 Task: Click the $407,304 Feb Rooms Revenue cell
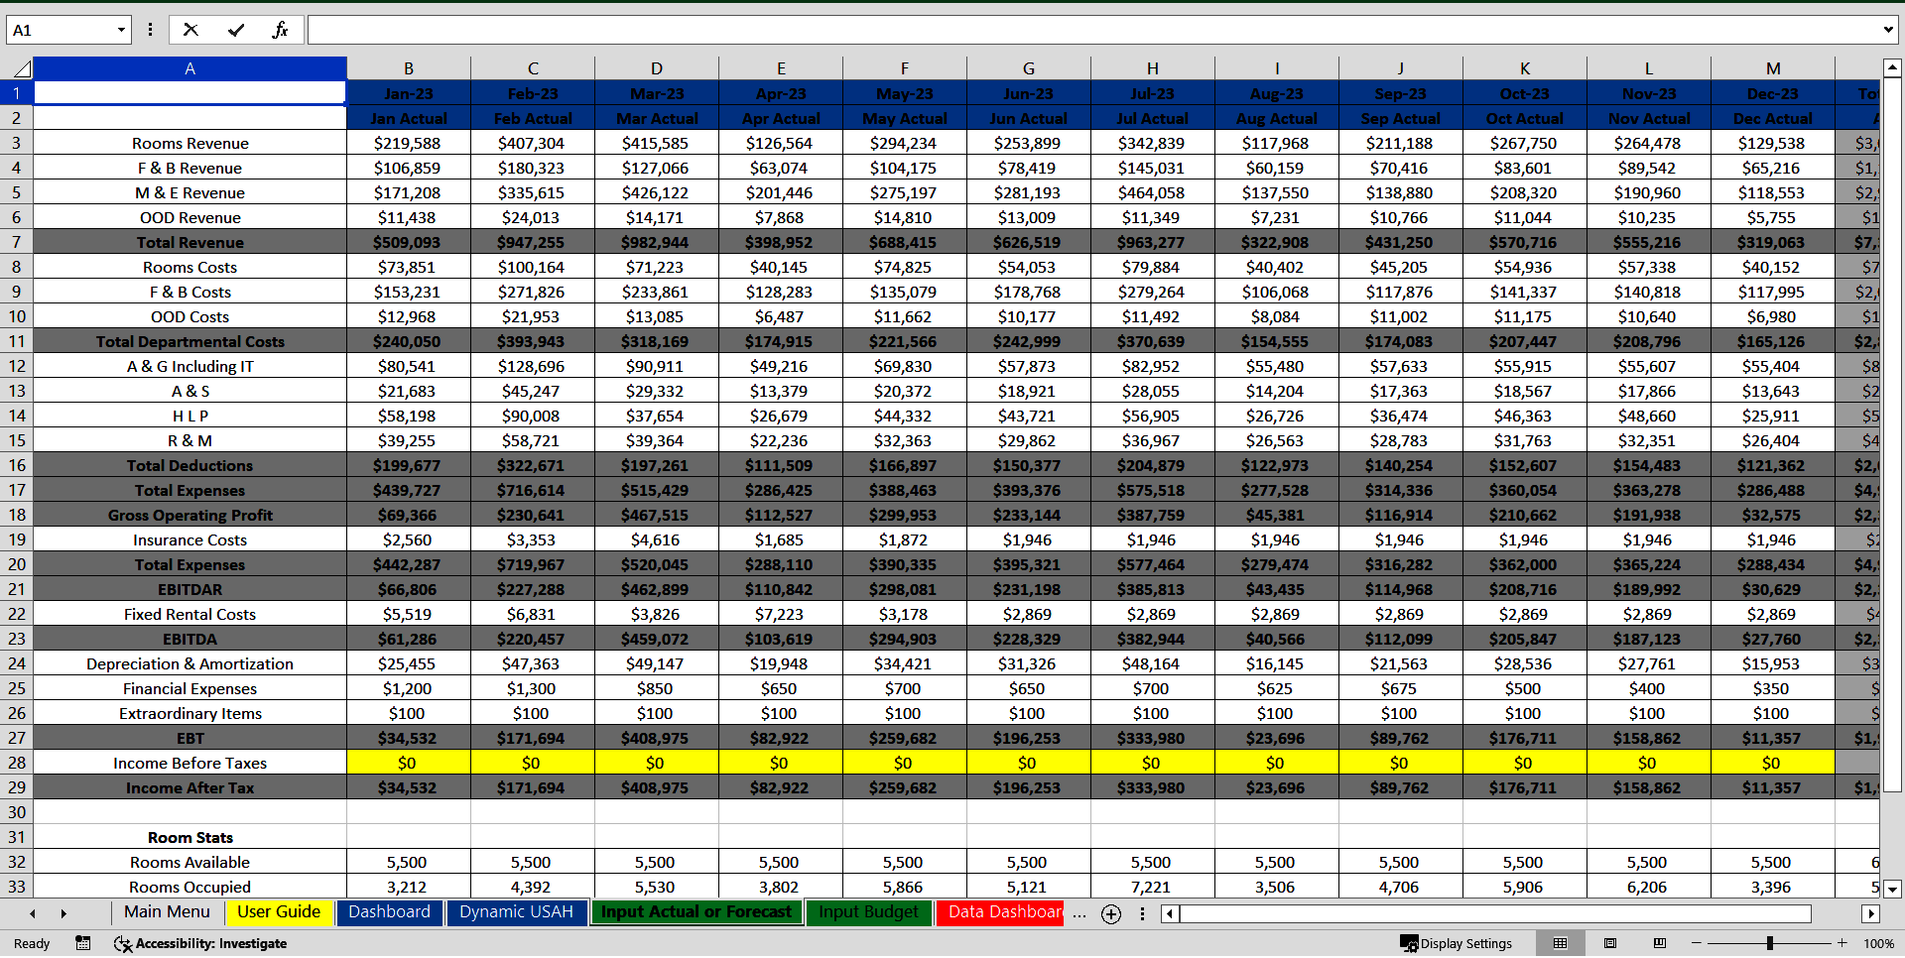click(x=533, y=143)
